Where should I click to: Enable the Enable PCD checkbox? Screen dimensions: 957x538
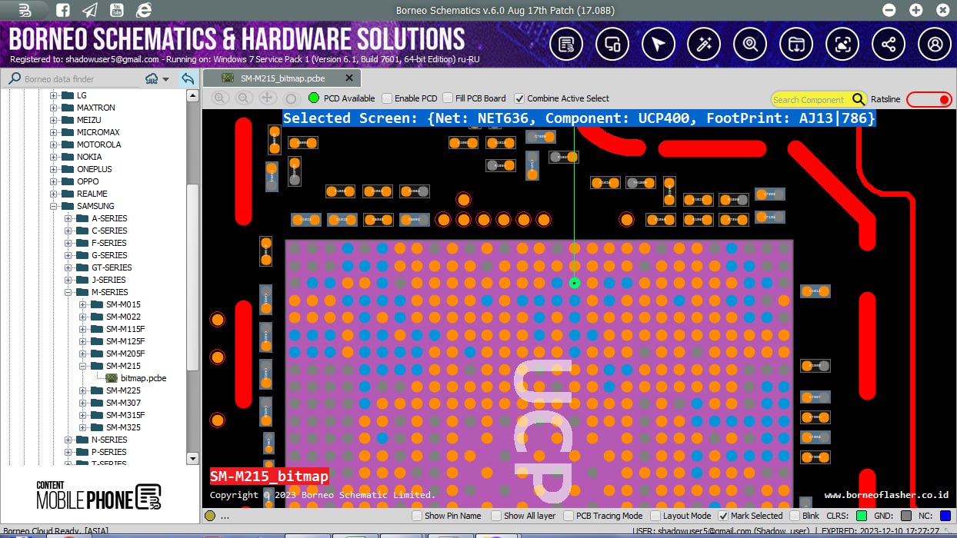click(x=388, y=98)
